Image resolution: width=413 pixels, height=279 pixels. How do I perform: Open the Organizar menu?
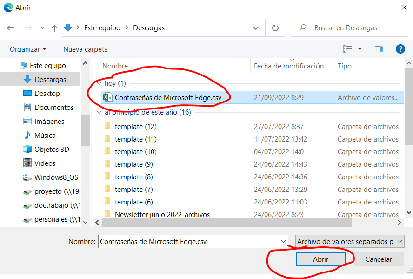coord(28,49)
